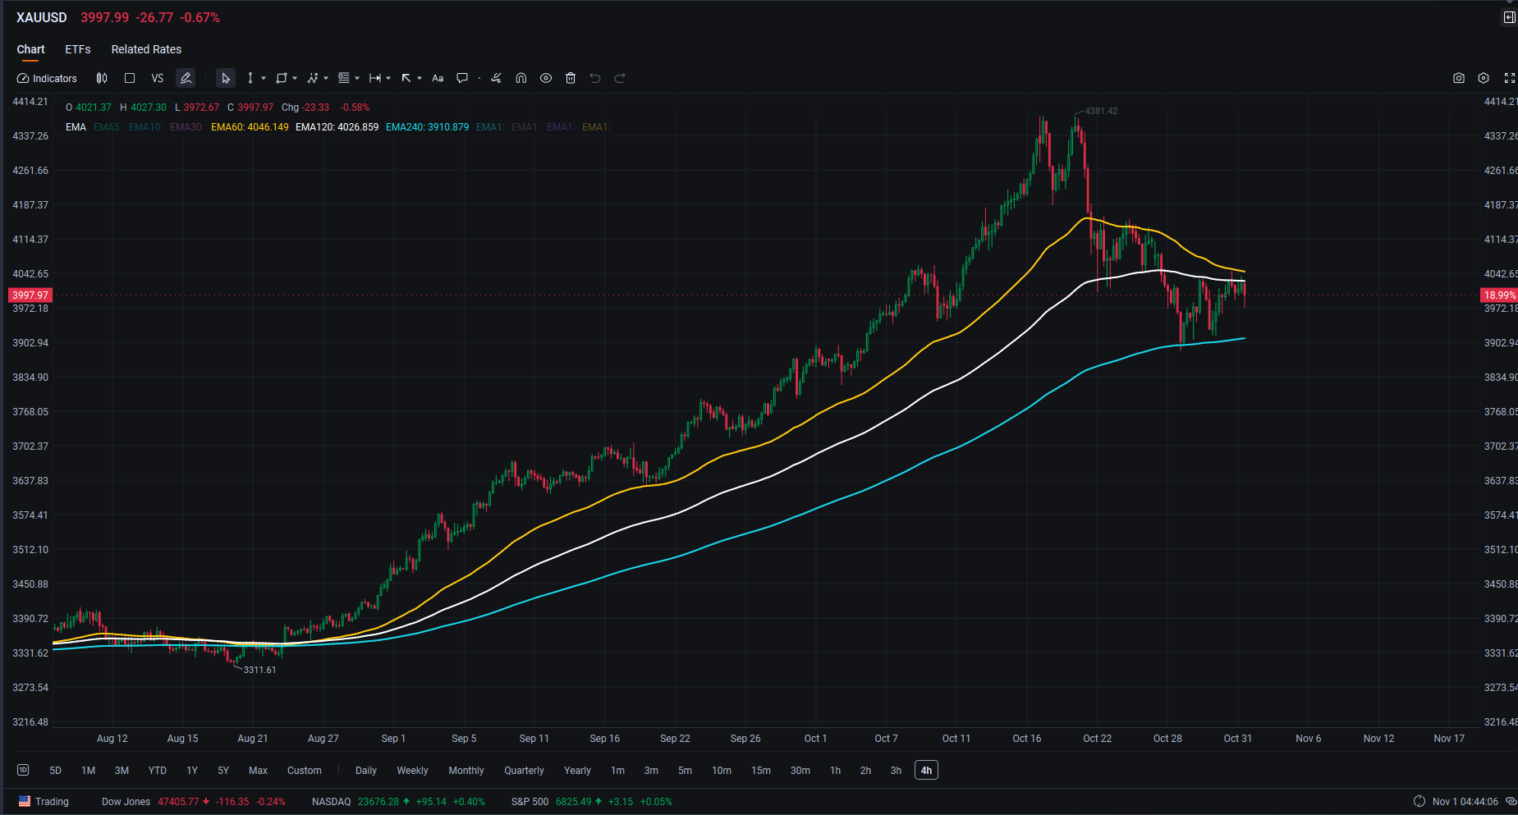Select the comment bubble tool
1518x815 pixels.
pyautogui.click(x=462, y=79)
